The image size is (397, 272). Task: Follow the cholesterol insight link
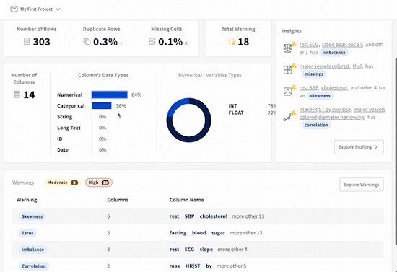click(334, 88)
